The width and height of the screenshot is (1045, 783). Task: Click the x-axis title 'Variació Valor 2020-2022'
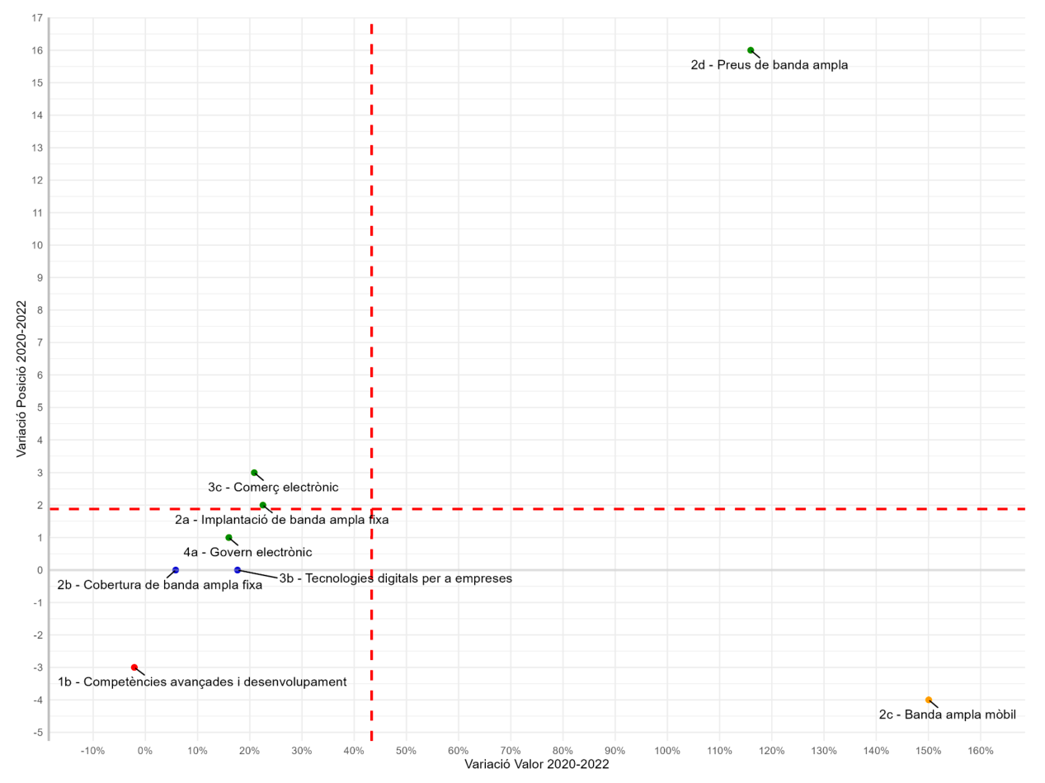tap(537, 765)
